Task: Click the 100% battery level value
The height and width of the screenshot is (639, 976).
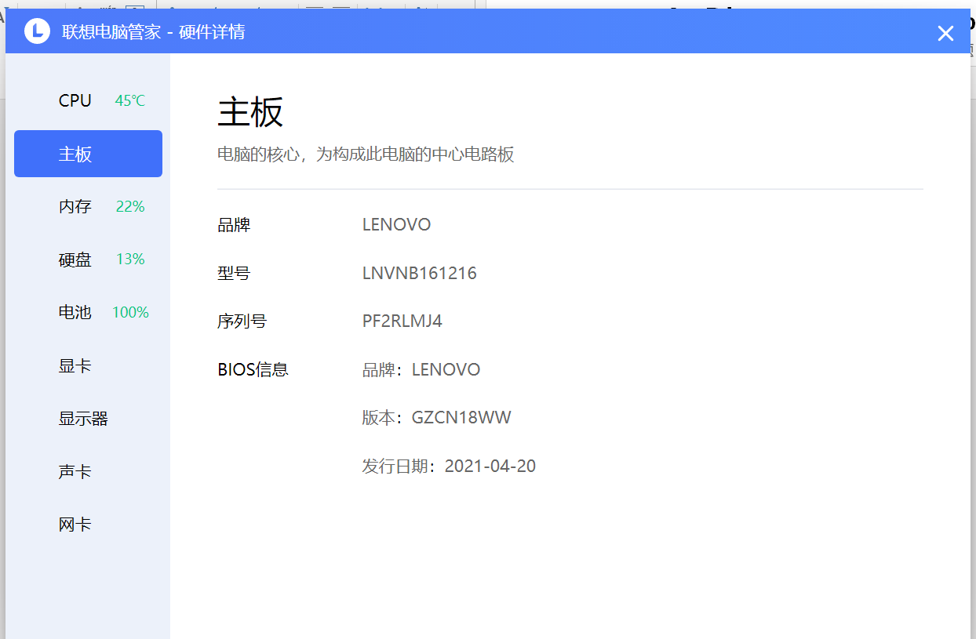Action: click(130, 313)
